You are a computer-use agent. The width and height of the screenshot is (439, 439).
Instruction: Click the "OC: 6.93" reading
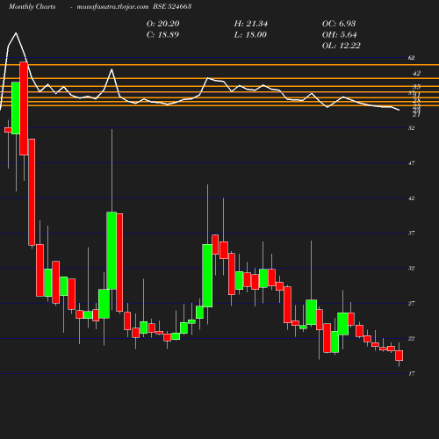pos(339,24)
